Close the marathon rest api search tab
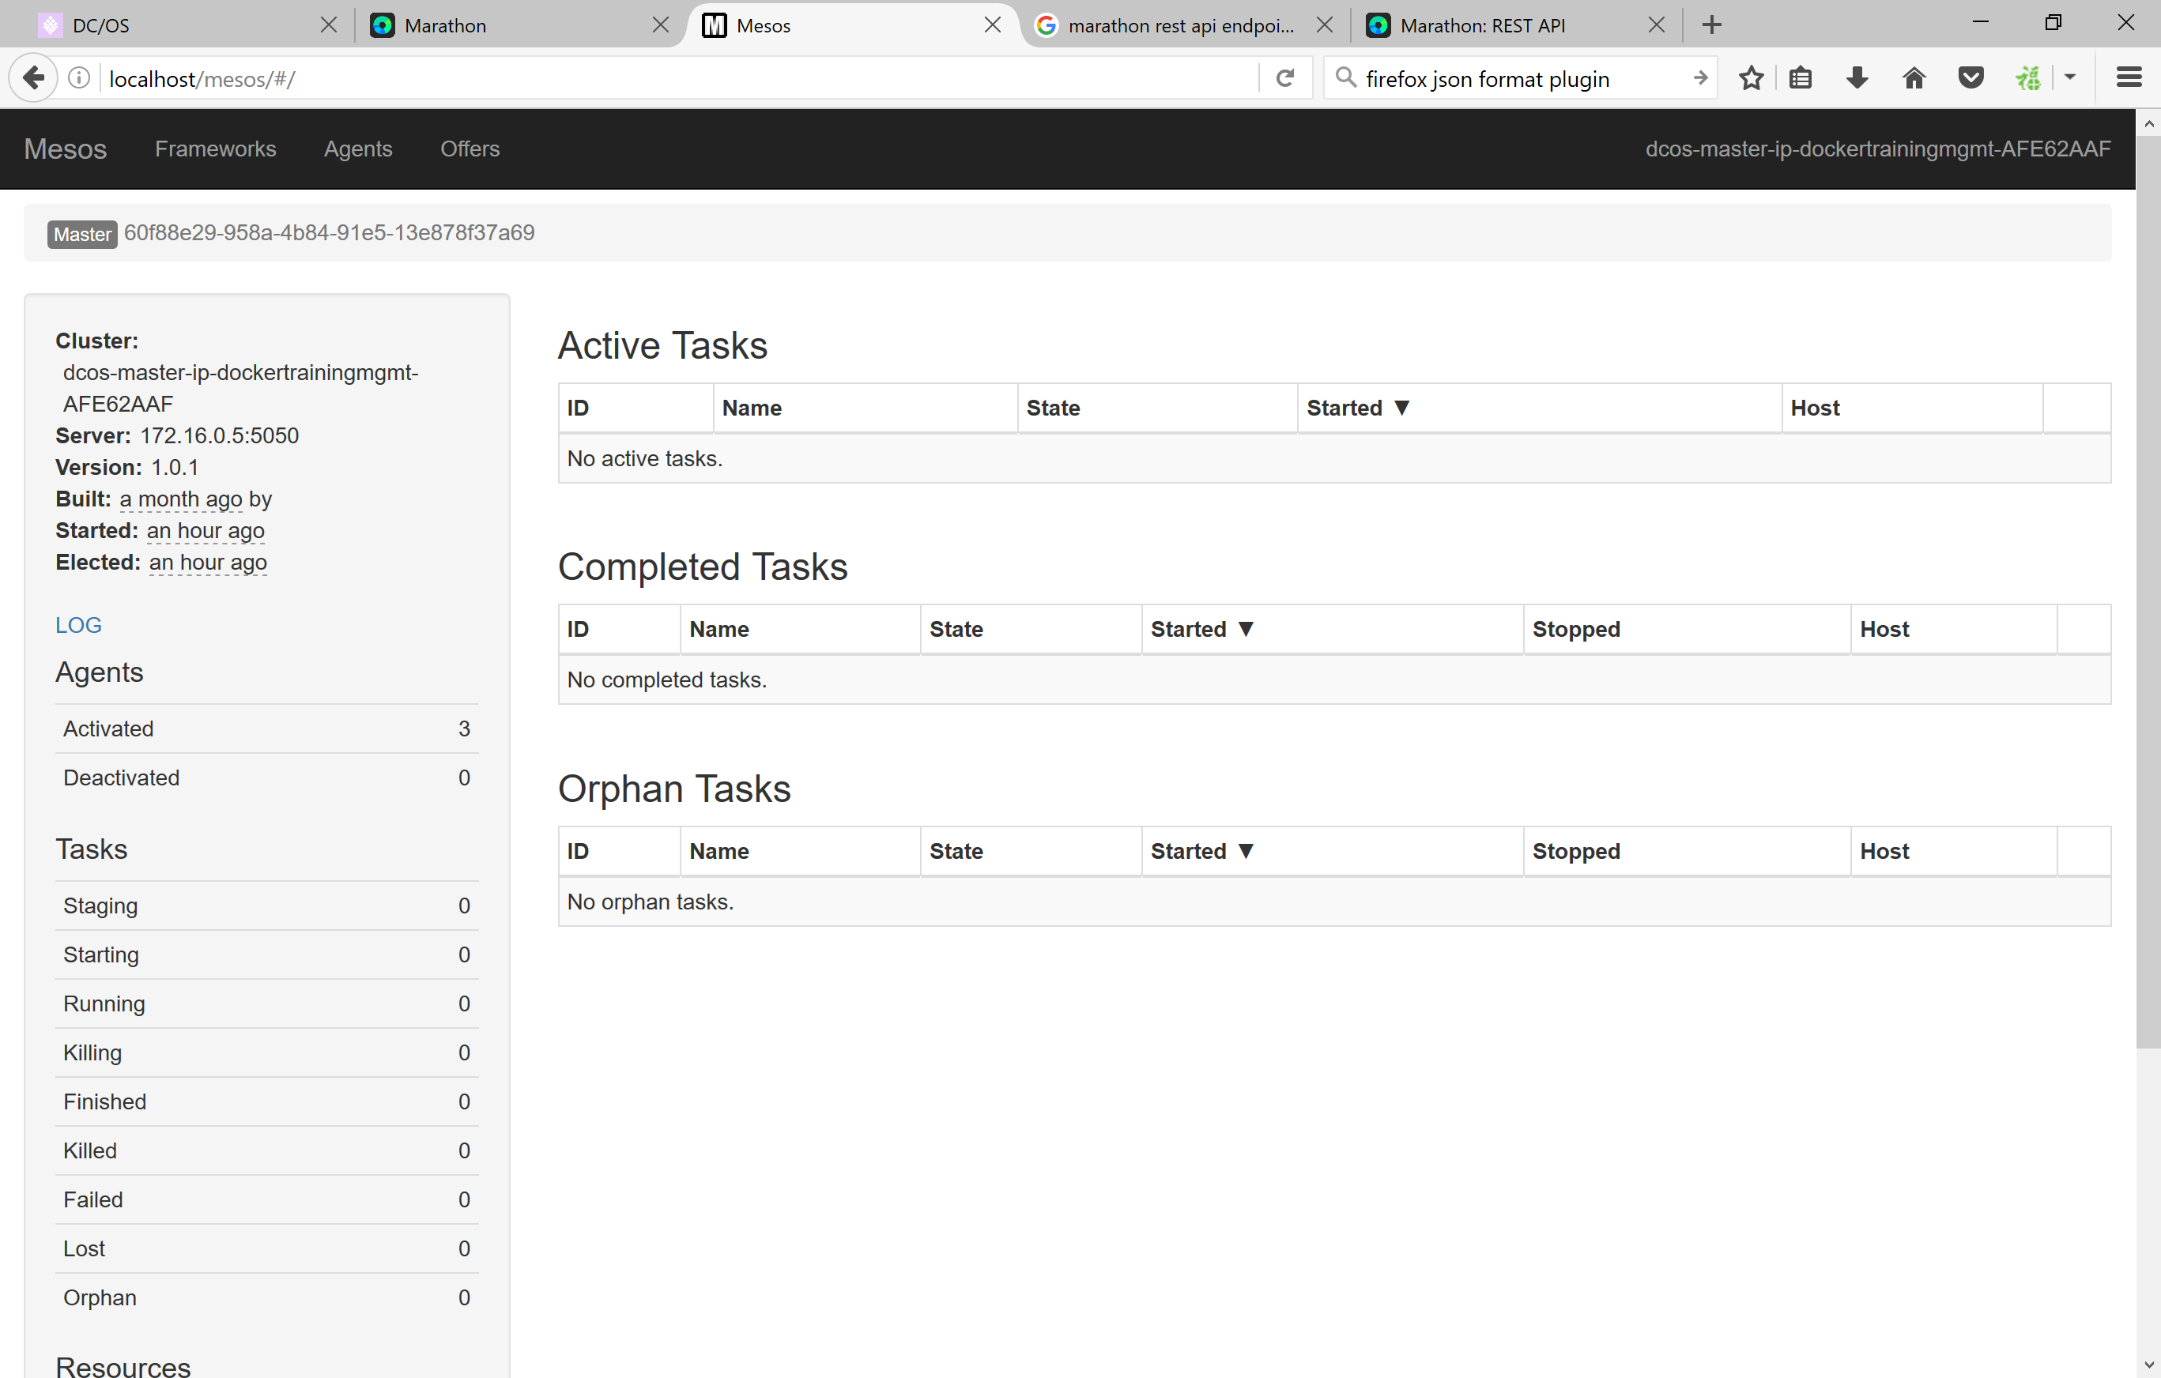The width and height of the screenshot is (2161, 1378). (1325, 25)
